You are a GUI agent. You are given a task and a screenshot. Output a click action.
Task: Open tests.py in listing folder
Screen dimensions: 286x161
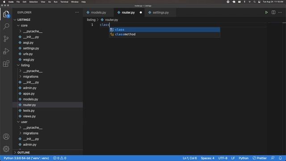pos(29,110)
